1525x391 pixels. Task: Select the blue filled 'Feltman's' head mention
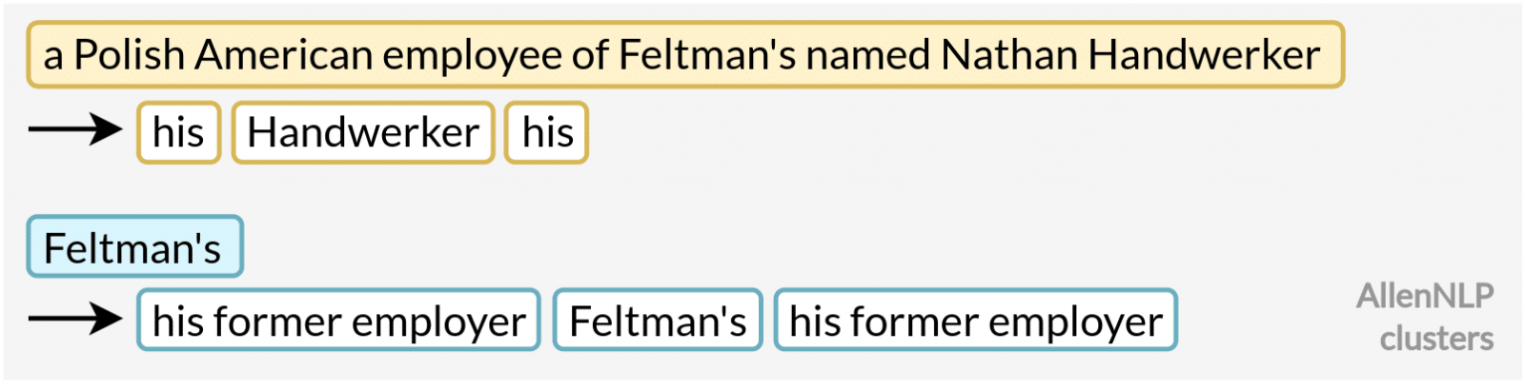[x=133, y=247]
